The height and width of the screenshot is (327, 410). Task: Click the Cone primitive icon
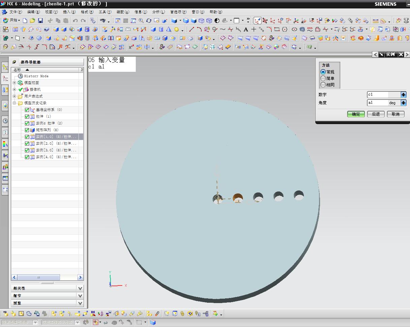click(169, 29)
